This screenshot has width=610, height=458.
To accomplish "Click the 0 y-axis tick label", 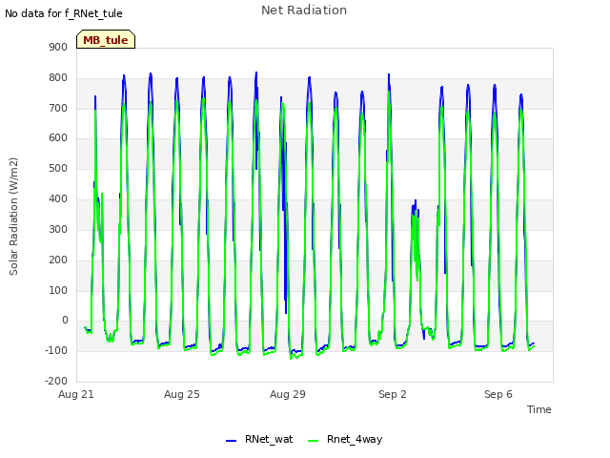I will click(65, 321).
